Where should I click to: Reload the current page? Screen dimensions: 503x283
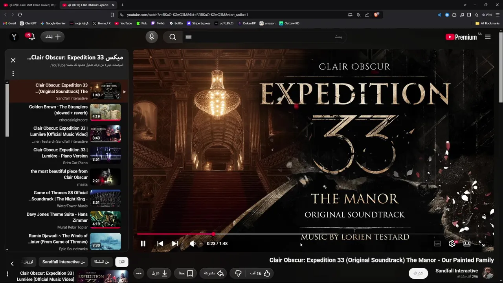tap(20, 15)
